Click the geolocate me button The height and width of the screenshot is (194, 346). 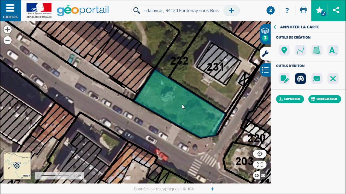260,154
